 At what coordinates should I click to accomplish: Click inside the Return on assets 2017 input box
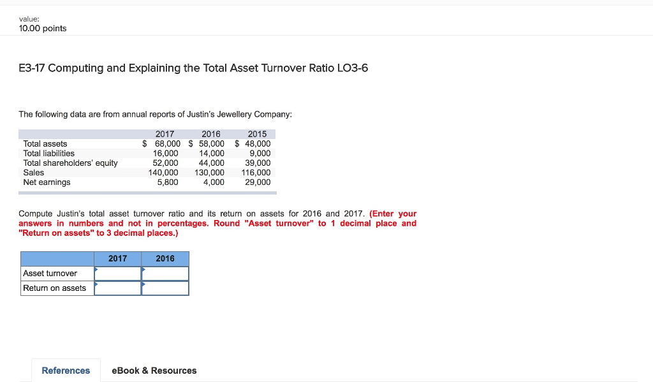click(x=120, y=288)
